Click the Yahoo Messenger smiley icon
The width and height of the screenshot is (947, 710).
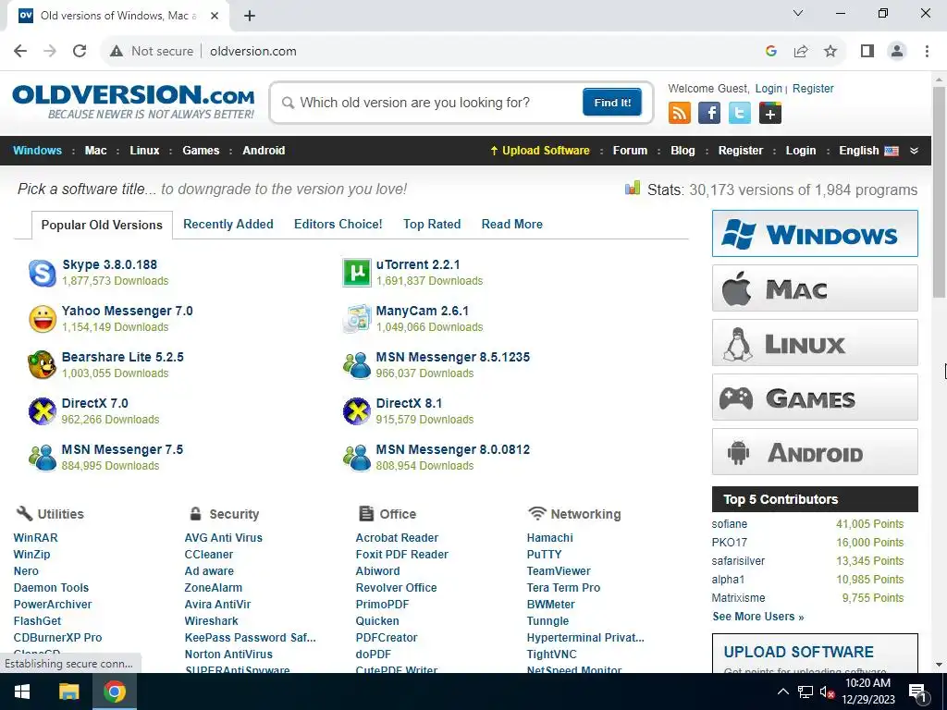click(43, 319)
